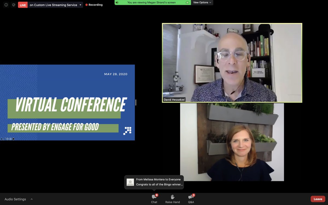The image size is (328, 205).
Task: Click the Engage for Good logo on slide
Action: (x=127, y=131)
